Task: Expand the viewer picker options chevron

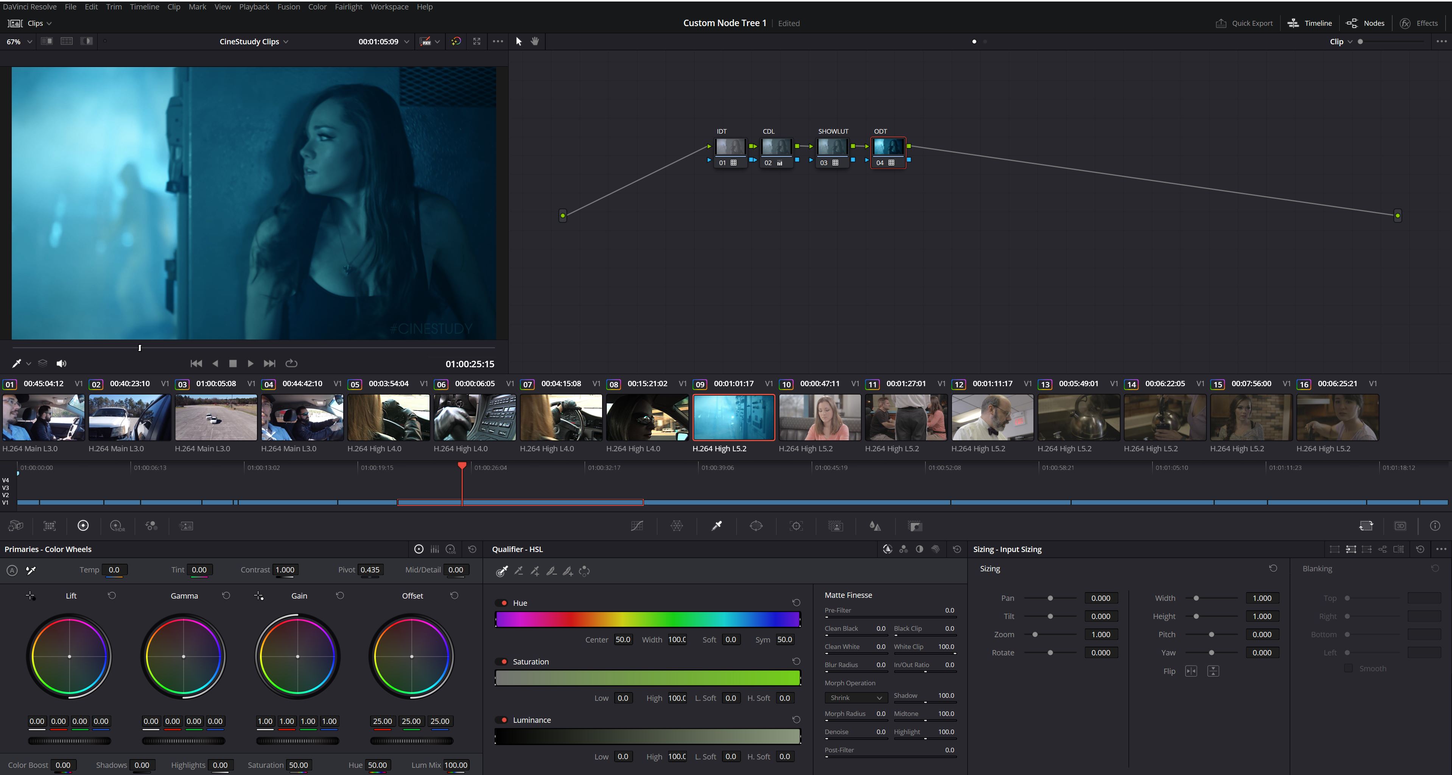Action: pos(28,364)
